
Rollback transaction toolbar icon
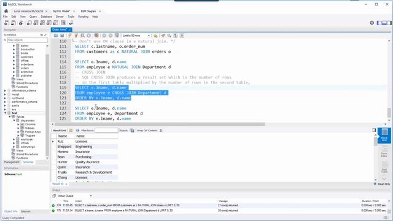click(x=111, y=36)
